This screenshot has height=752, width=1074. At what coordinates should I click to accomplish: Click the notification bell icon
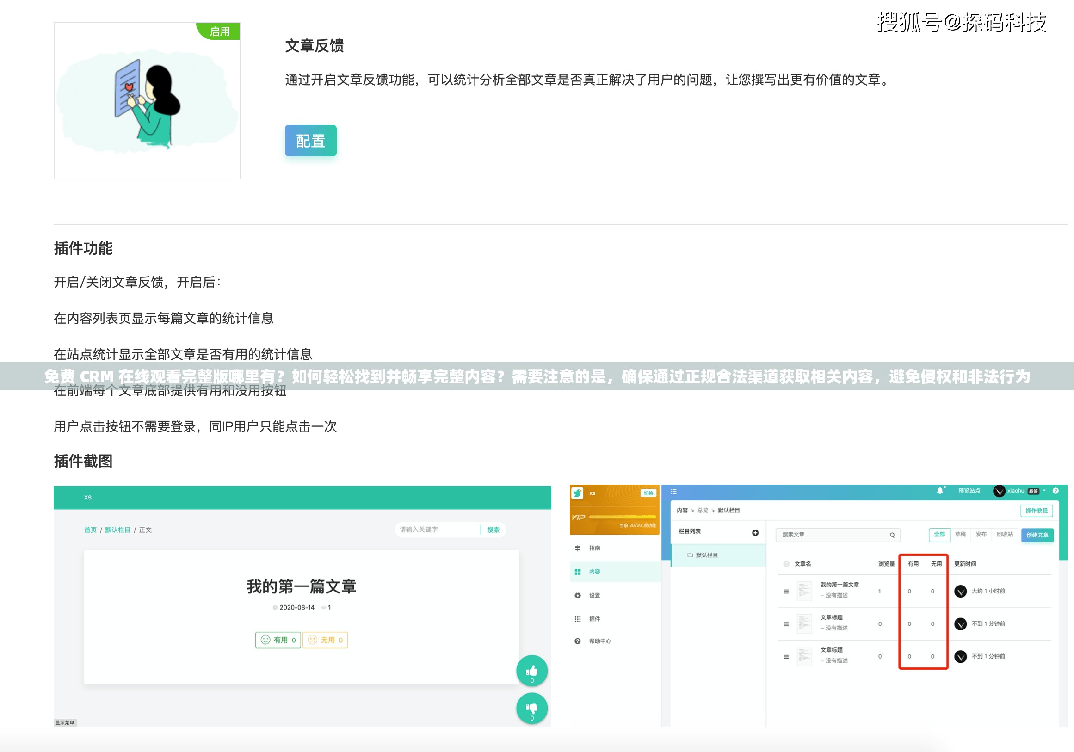[x=940, y=491]
